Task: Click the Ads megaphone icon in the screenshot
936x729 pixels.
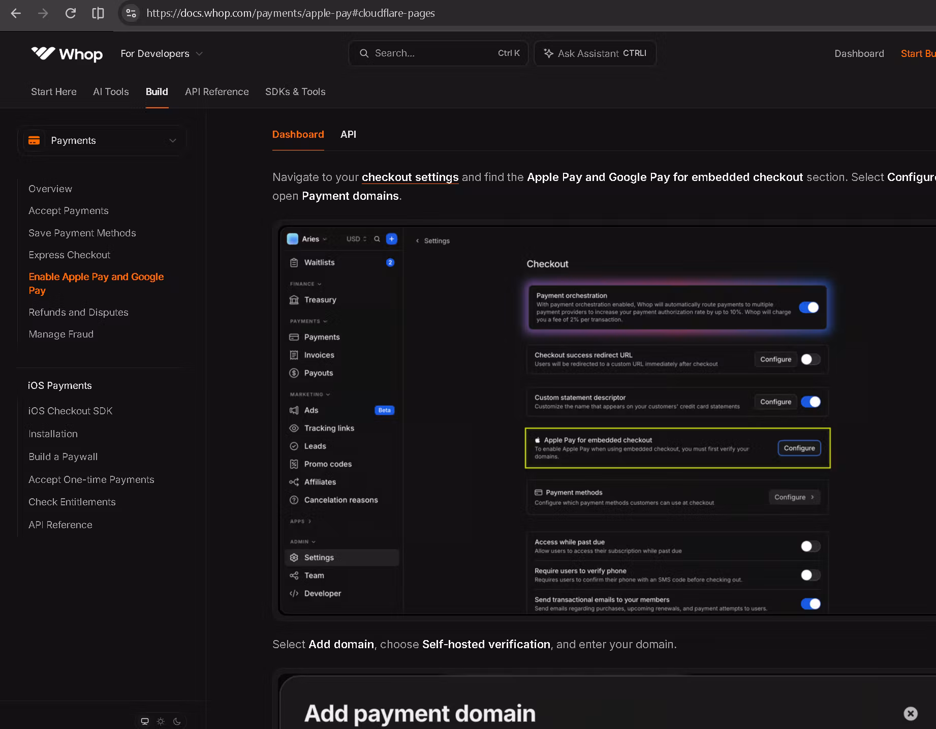Action: click(x=294, y=410)
